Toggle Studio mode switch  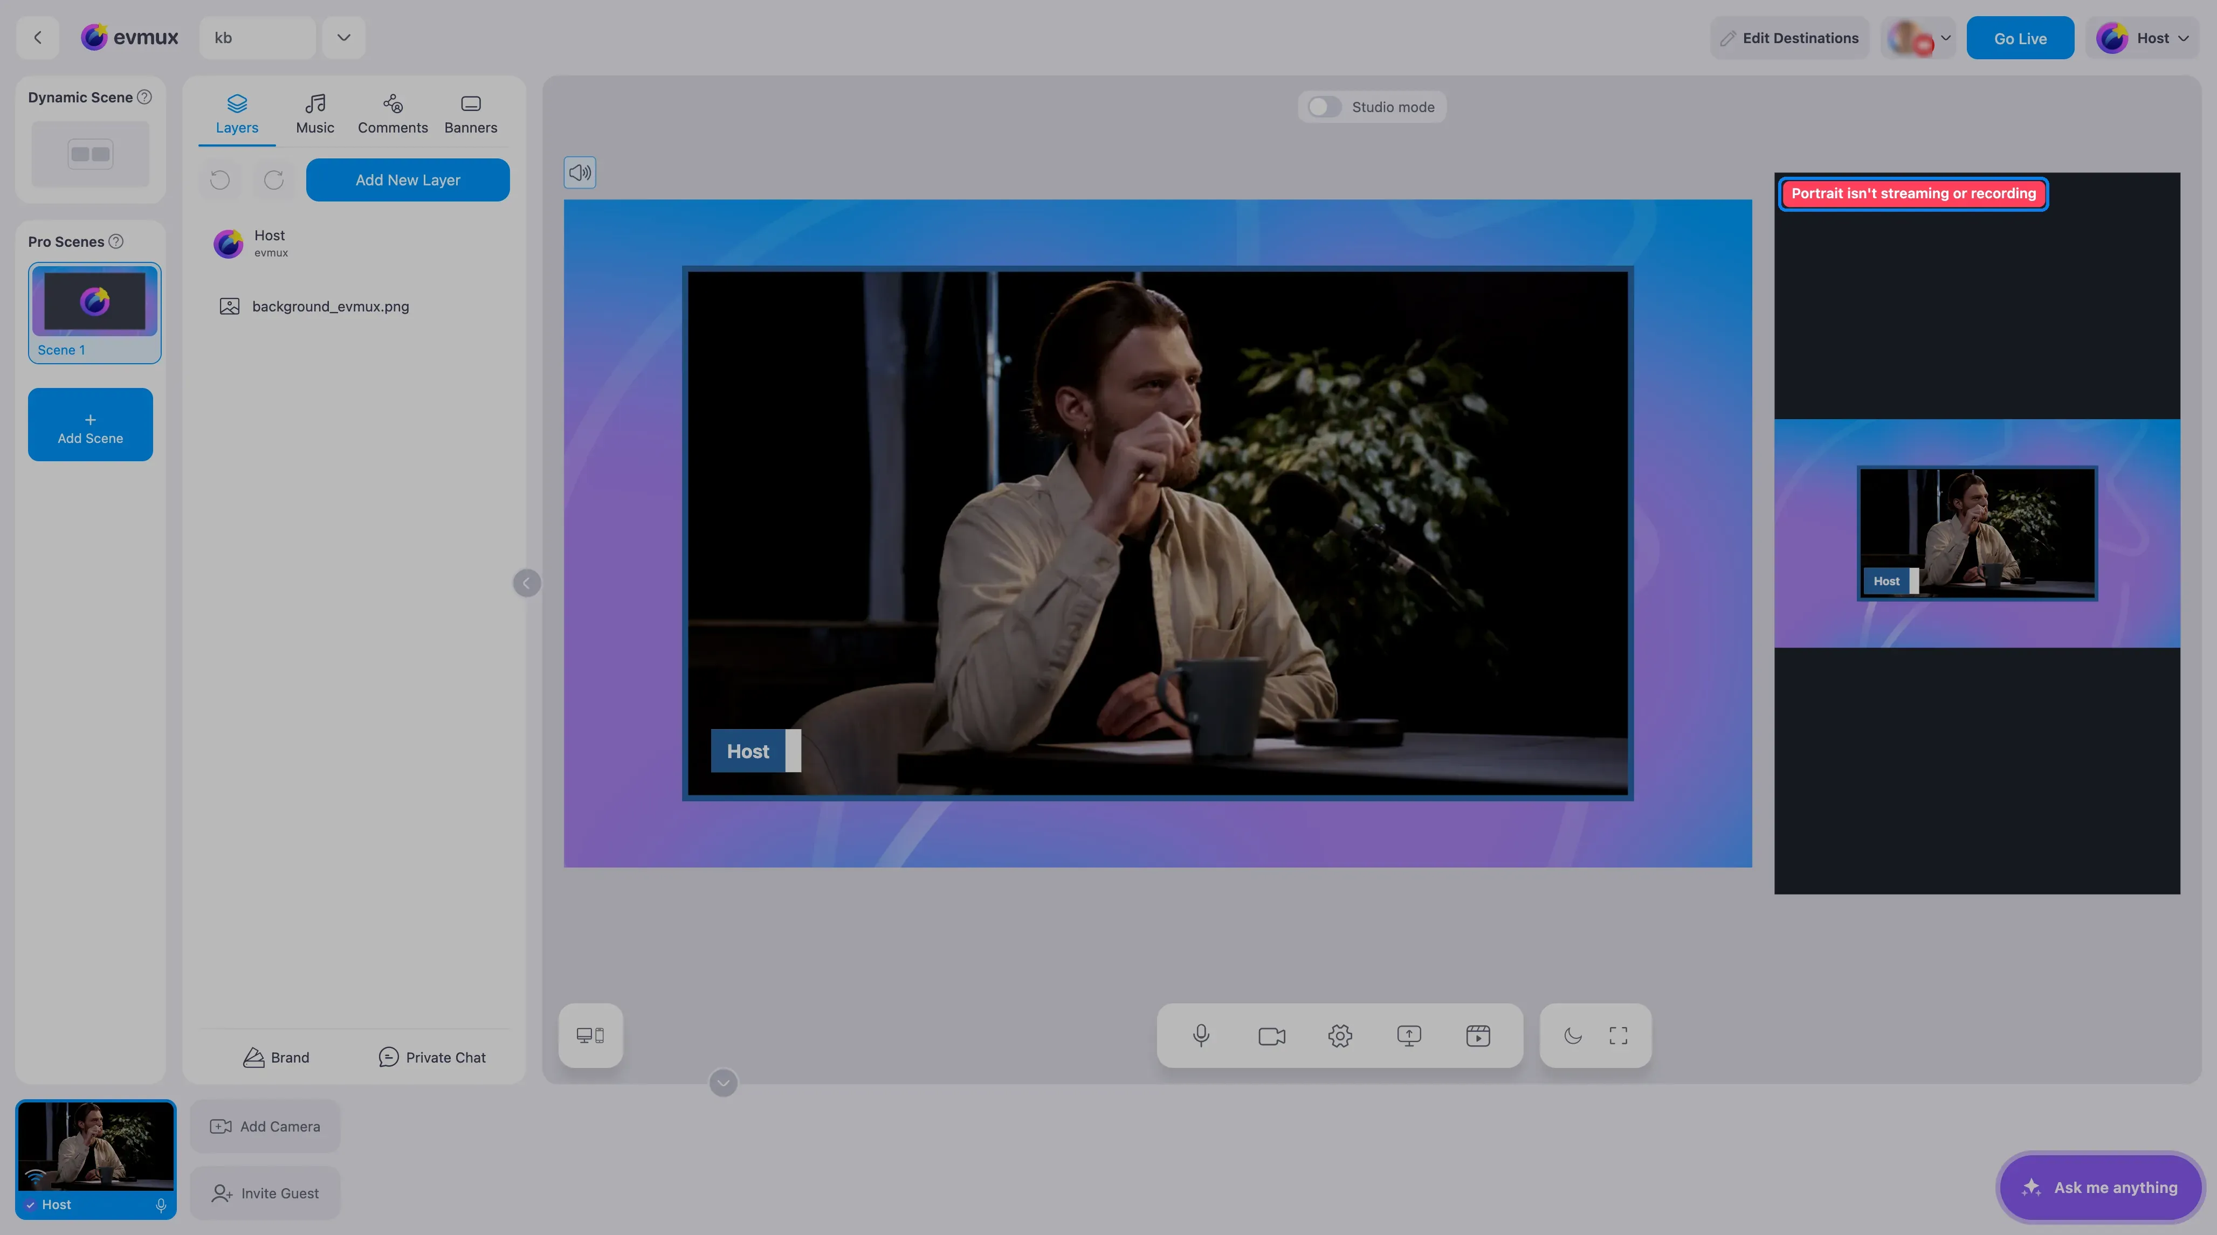[1324, 107]
